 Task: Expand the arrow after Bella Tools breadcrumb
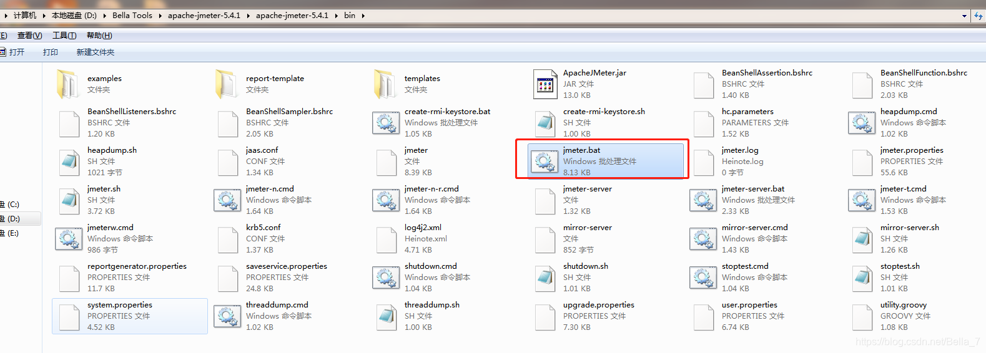point(160,16)
